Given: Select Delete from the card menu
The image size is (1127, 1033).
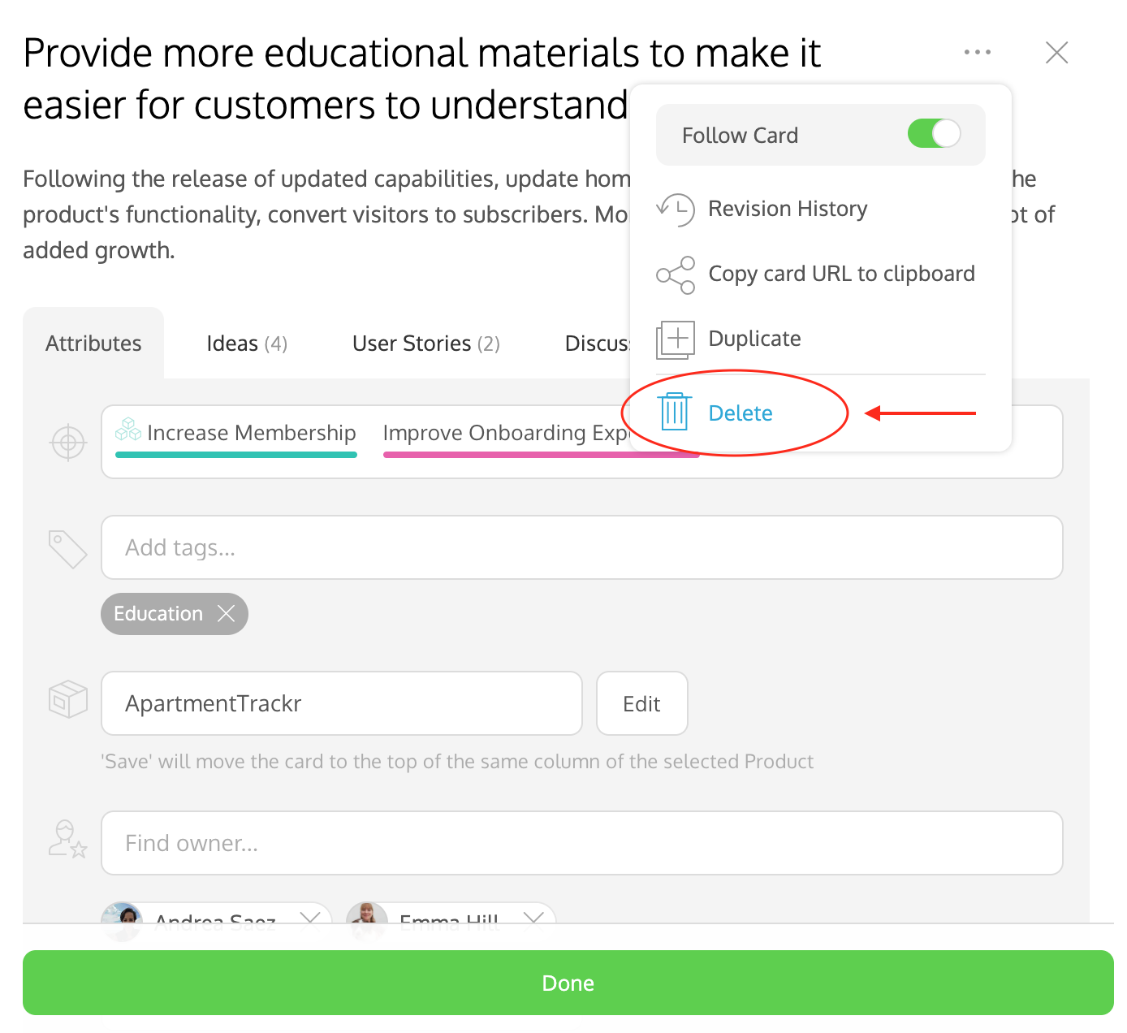Looking at the screenshot, I should click(741, 413).
